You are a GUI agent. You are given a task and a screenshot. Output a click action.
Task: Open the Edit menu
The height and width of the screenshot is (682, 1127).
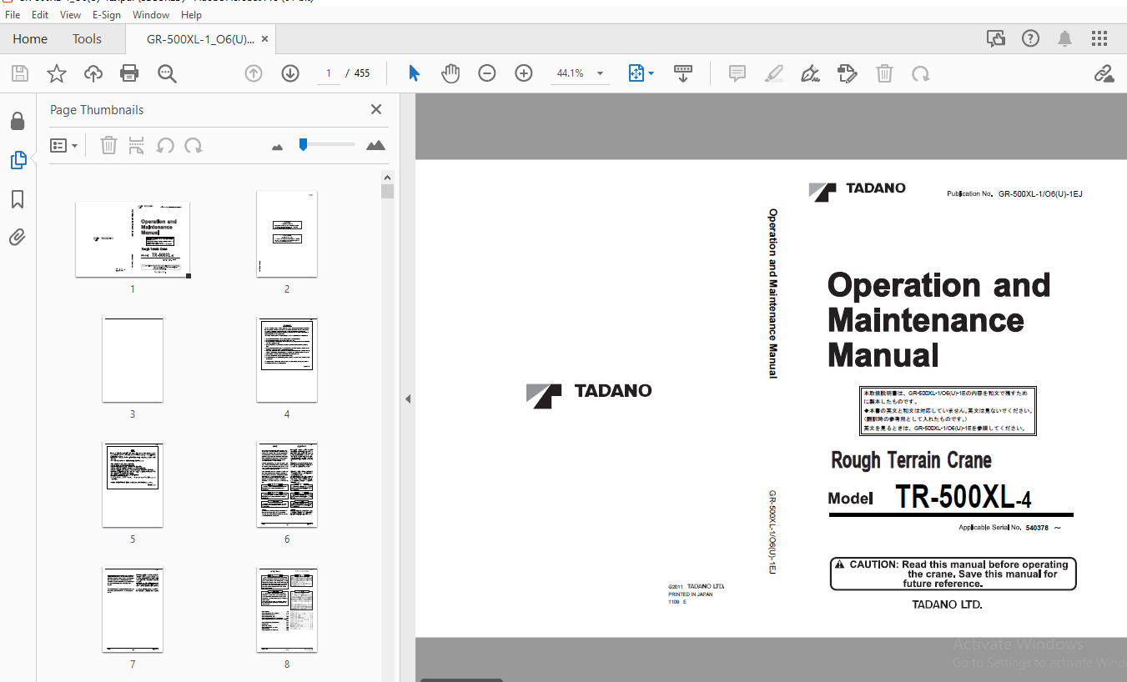point(40,15)
